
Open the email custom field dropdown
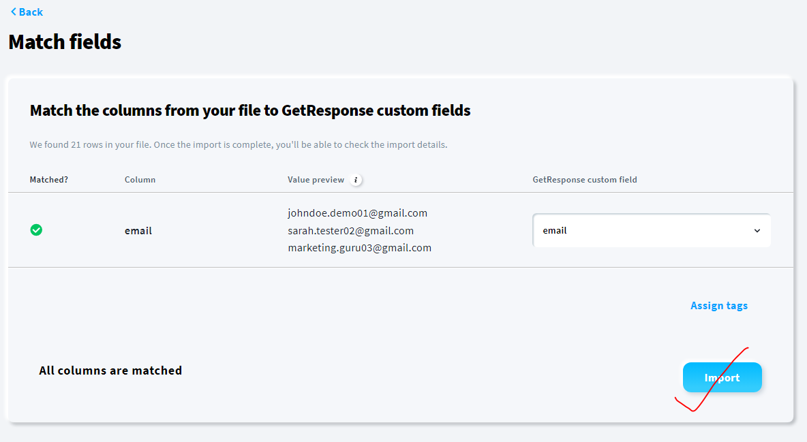tap(651, 230)
